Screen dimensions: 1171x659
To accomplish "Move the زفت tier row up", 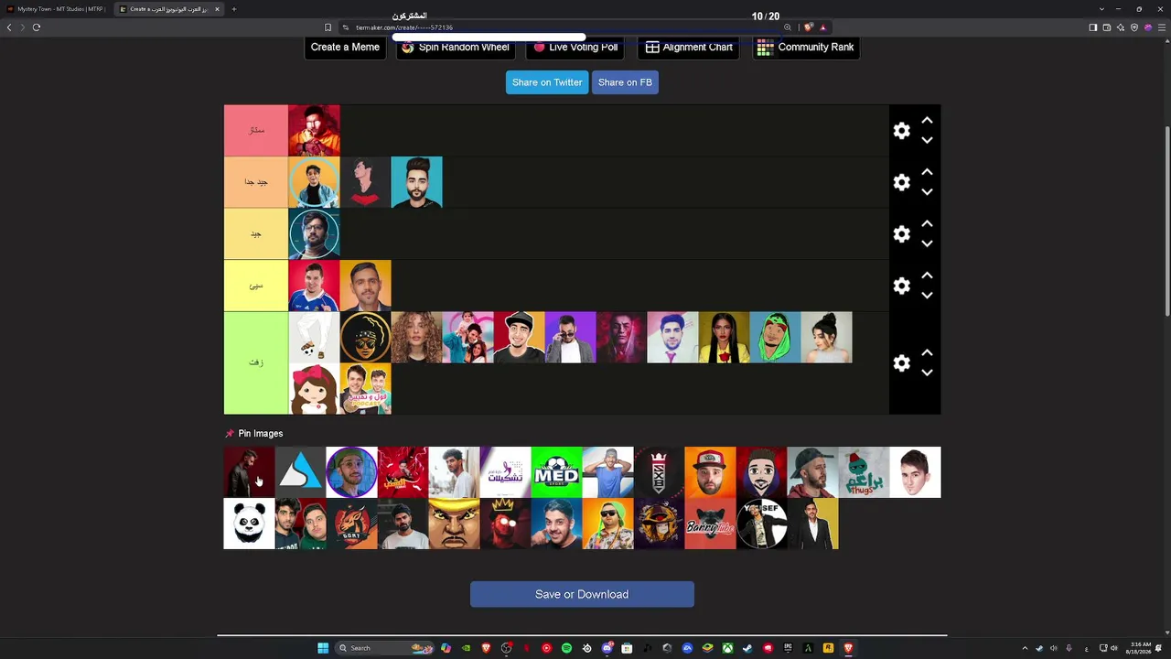I will [927, 352].
